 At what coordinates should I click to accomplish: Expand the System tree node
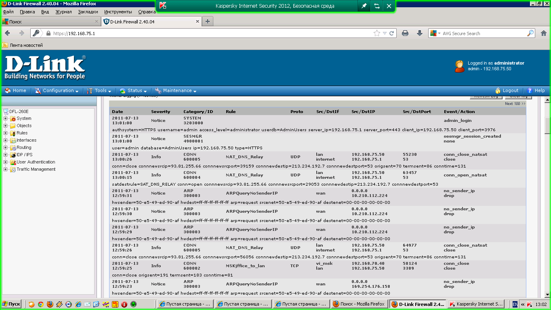point(6,119)
